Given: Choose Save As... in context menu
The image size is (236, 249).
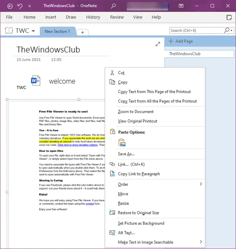Looking at the screenshot, I should click(155, 154).
